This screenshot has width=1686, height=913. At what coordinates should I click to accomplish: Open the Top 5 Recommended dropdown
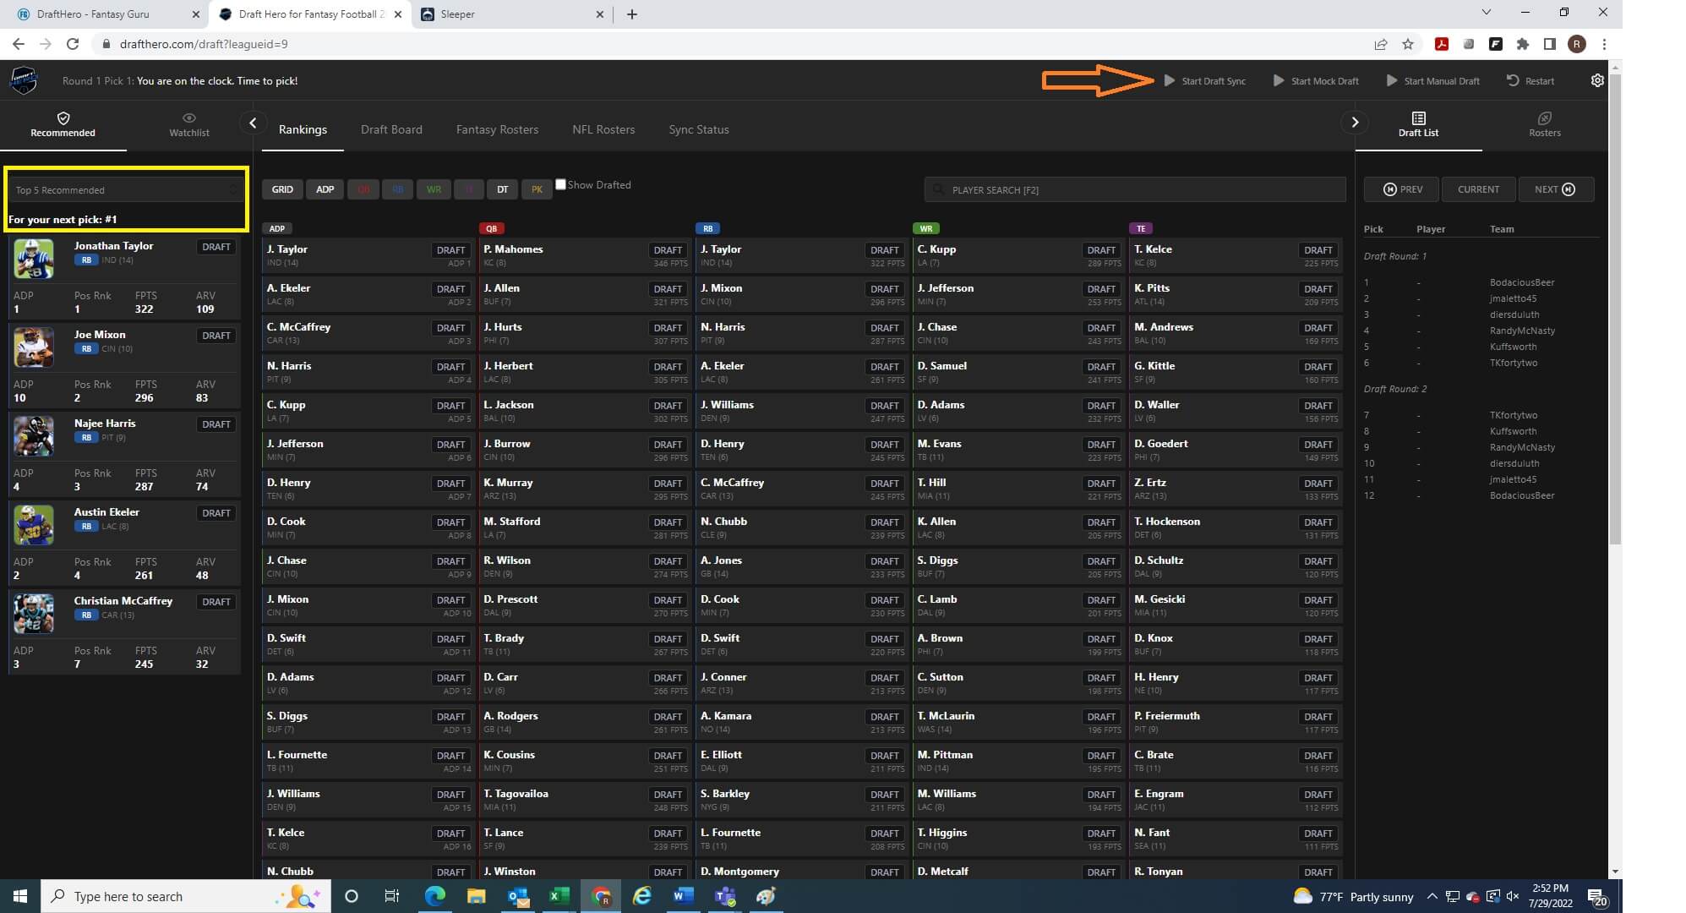(x=125, y=189)
